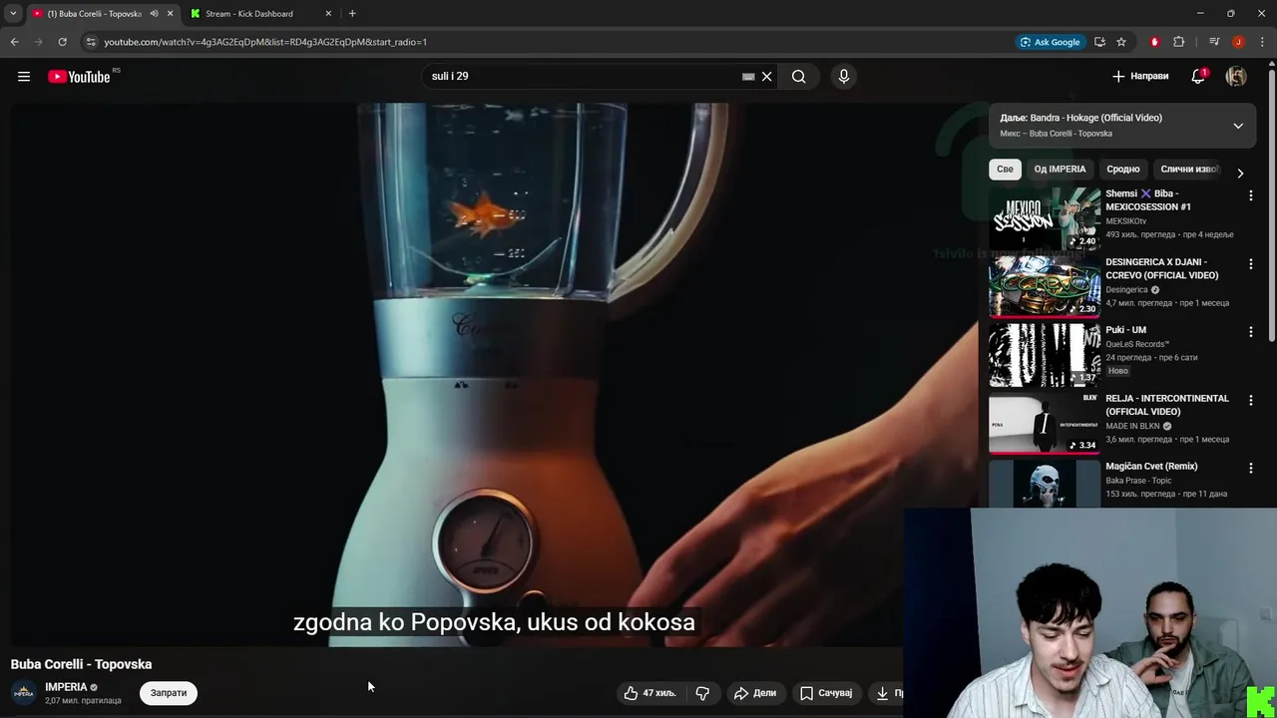Collapse the mix playlist panel chevron
This screenshot has width=1277, height=718.
(x=1238, y=126)
